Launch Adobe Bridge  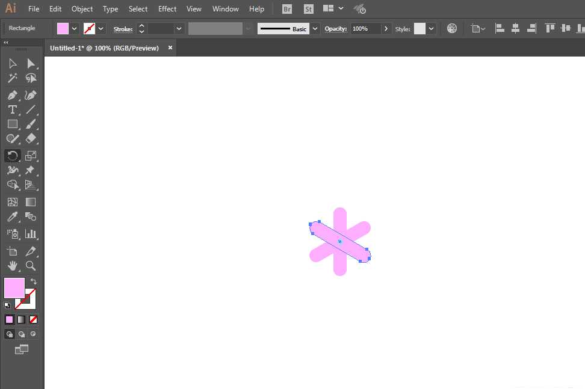(287, 9)
